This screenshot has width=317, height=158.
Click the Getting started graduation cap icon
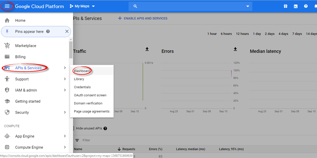pos(7,101)
